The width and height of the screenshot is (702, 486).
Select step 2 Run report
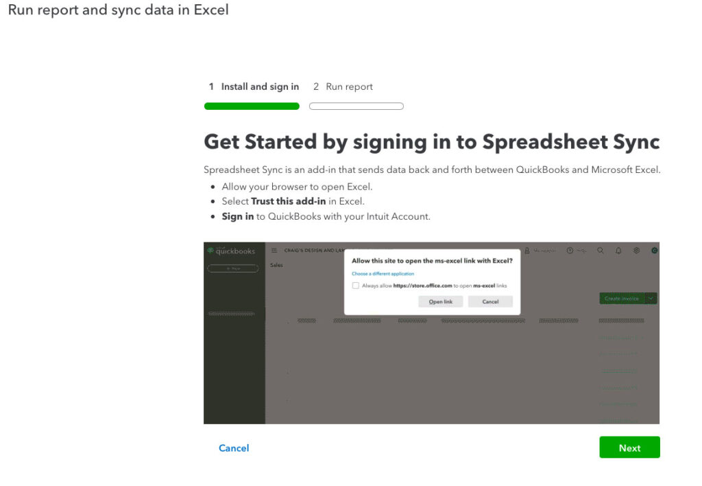pos(343,86)
